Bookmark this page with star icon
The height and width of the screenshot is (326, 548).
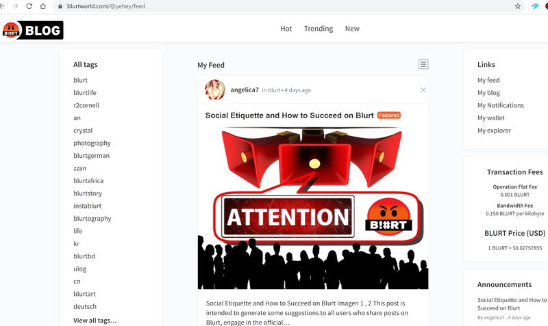(x=518, y=6)
